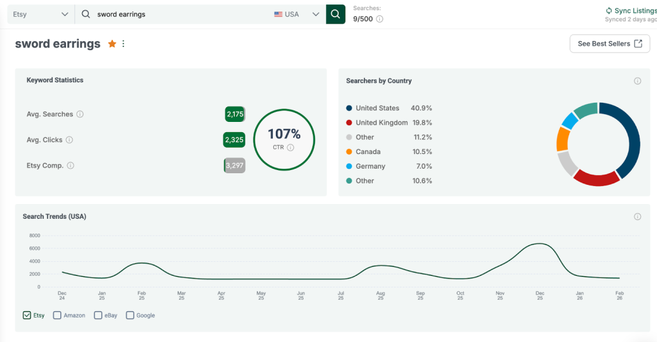The height and width of the screenshot is (342, 657).
Task: Click the sword earrings search field
Action: click(x=180, y=14)
